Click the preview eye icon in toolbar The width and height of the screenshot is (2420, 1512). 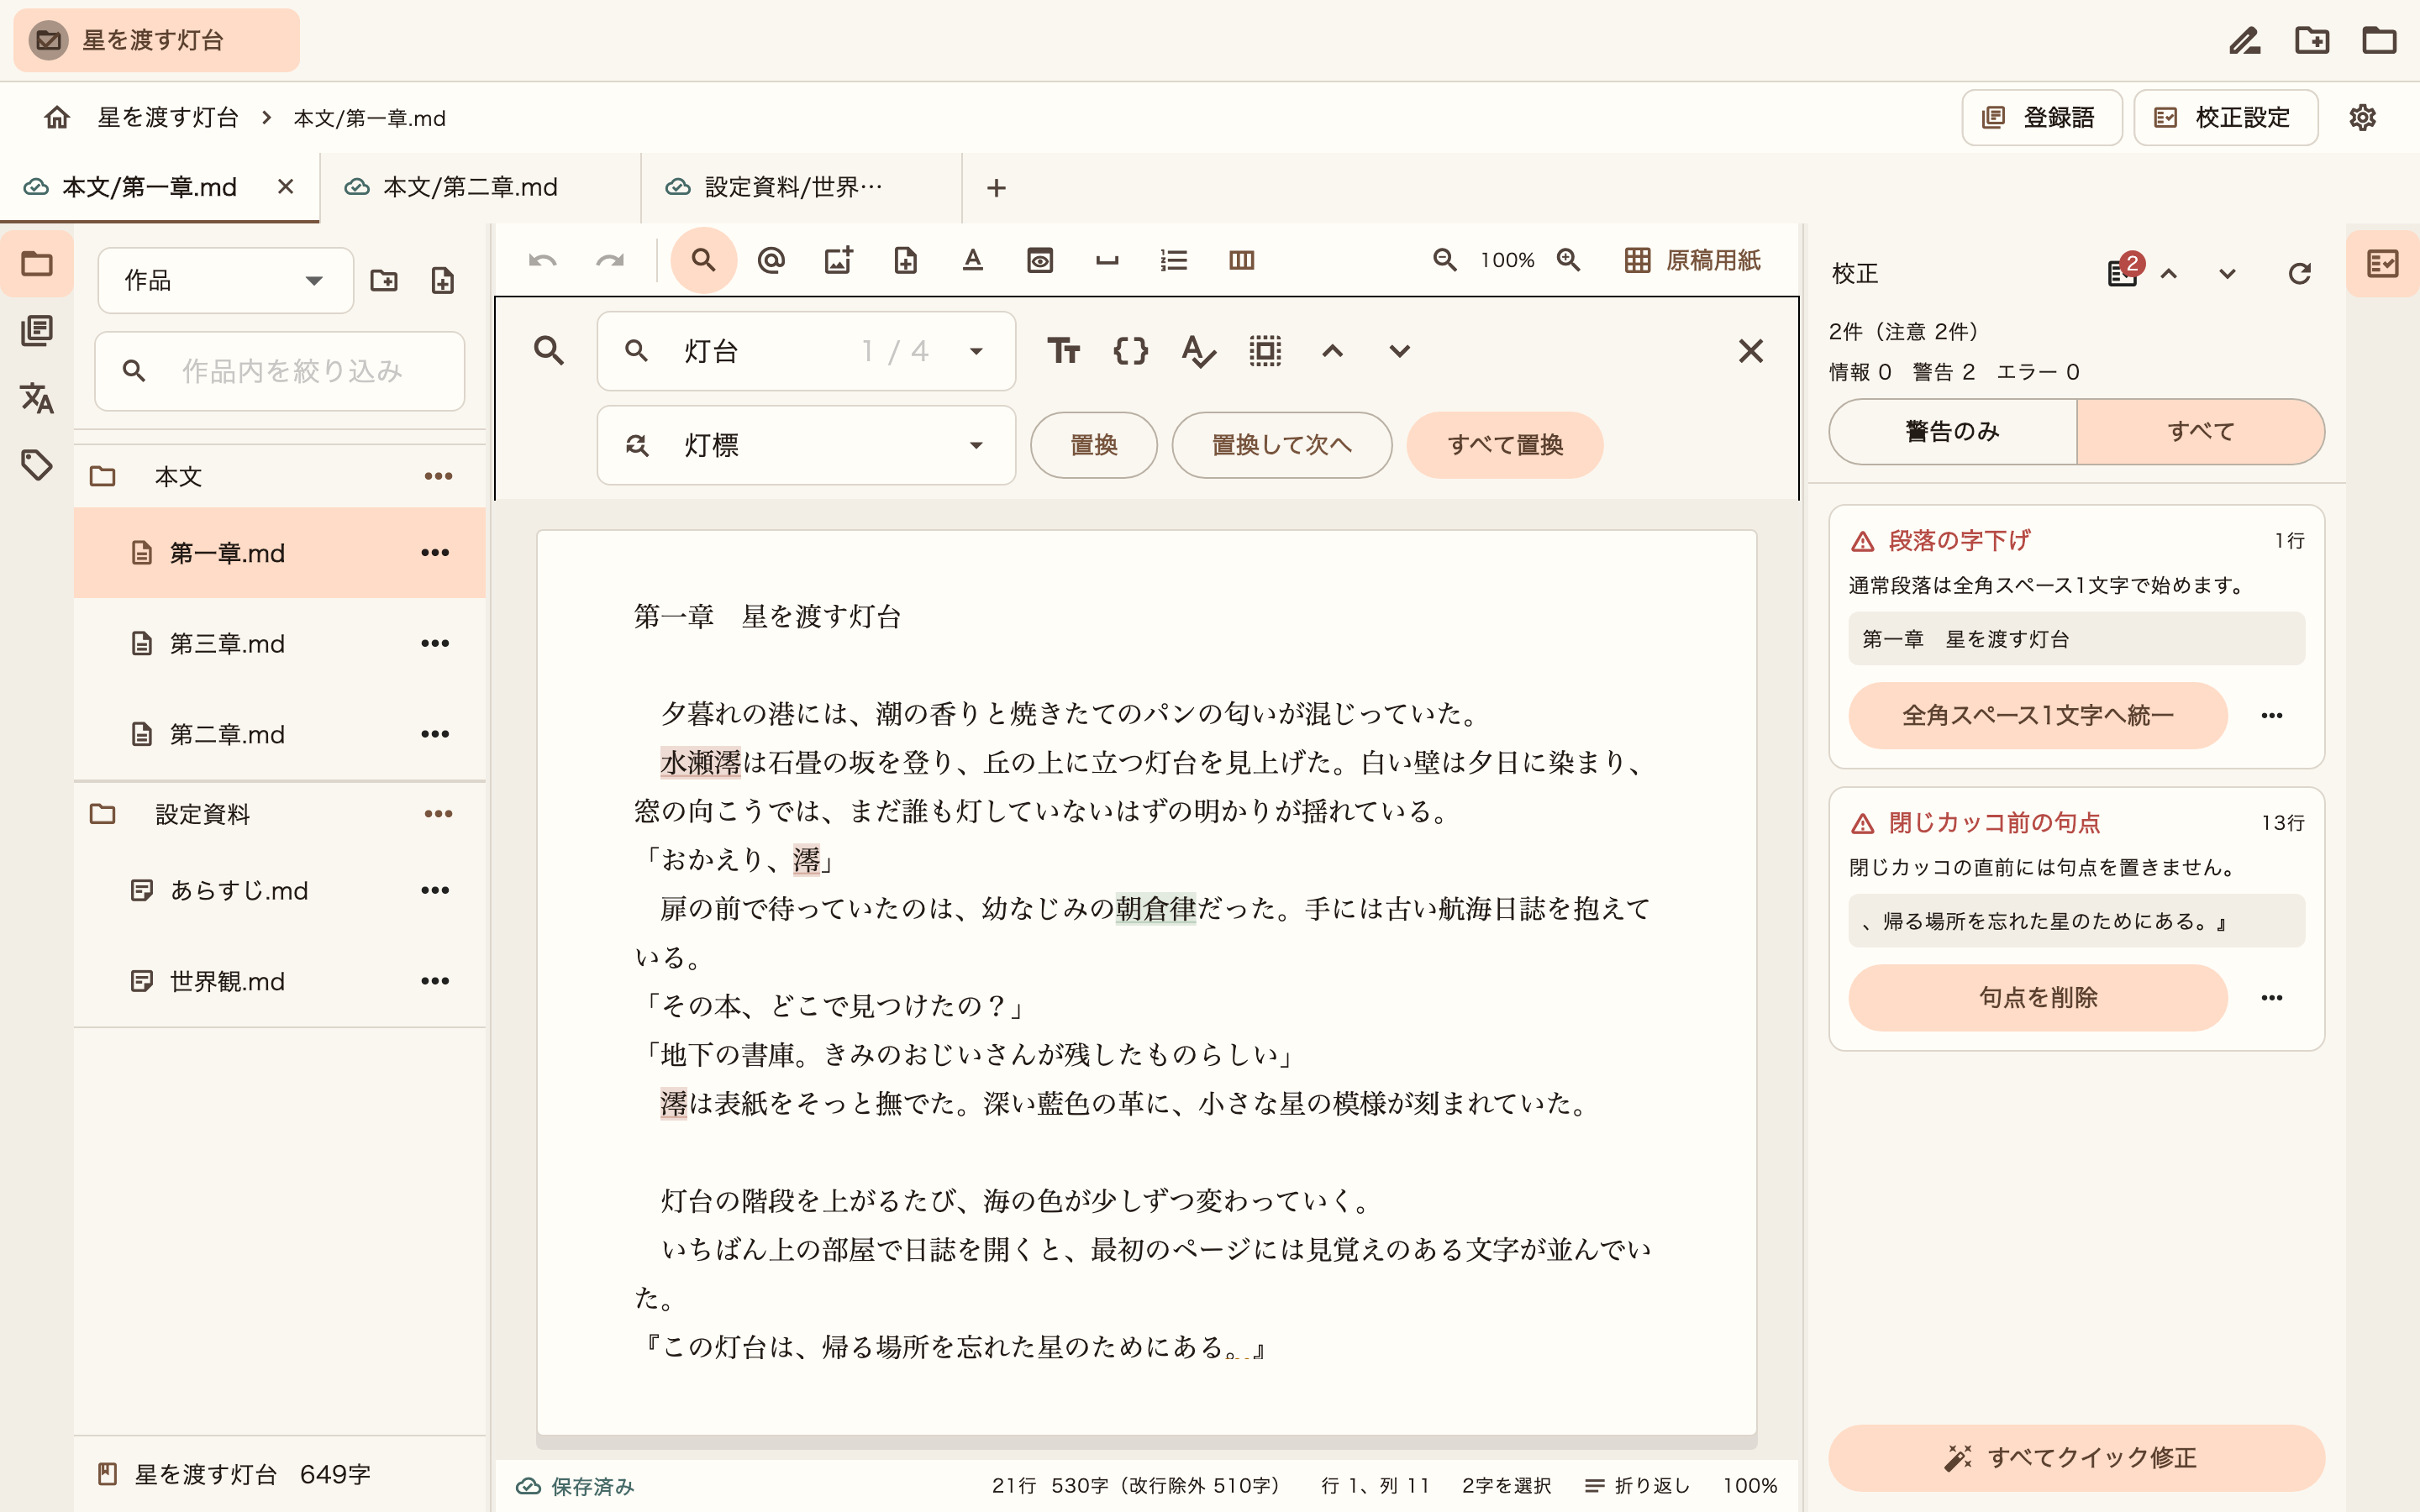click(x=1040, y=261)
